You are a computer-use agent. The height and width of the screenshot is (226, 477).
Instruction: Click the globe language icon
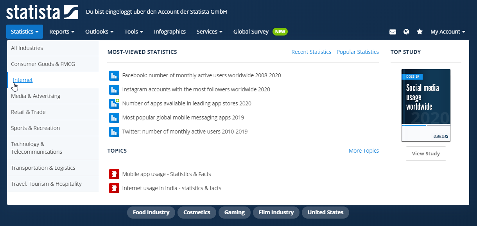tap(406, 32)
